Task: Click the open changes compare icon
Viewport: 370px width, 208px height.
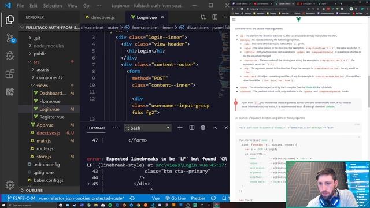Action: pos(203,17)
